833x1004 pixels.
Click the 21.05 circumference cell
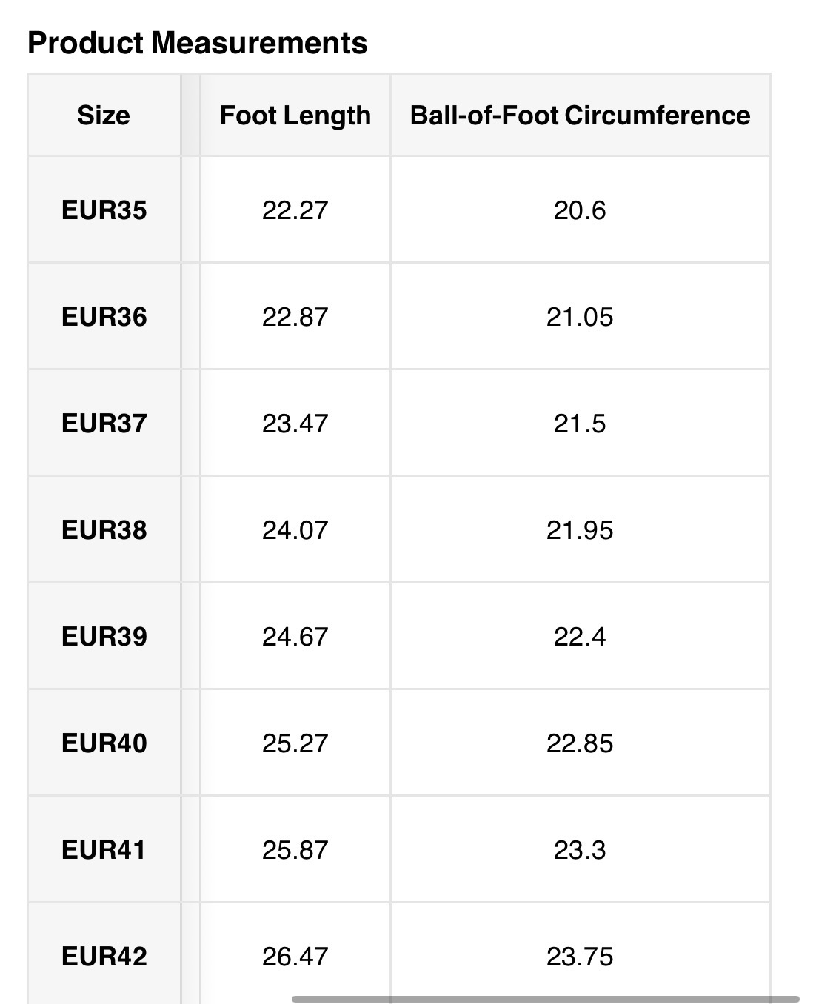580,317
